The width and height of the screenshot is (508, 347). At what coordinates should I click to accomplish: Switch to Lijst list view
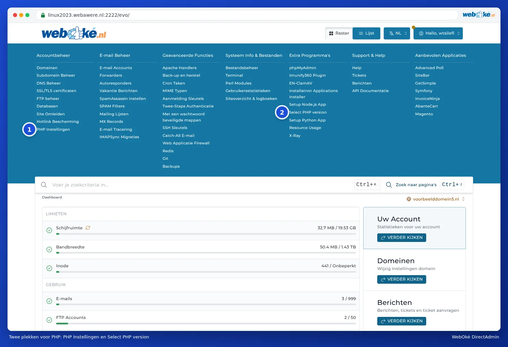click(366, 34)
